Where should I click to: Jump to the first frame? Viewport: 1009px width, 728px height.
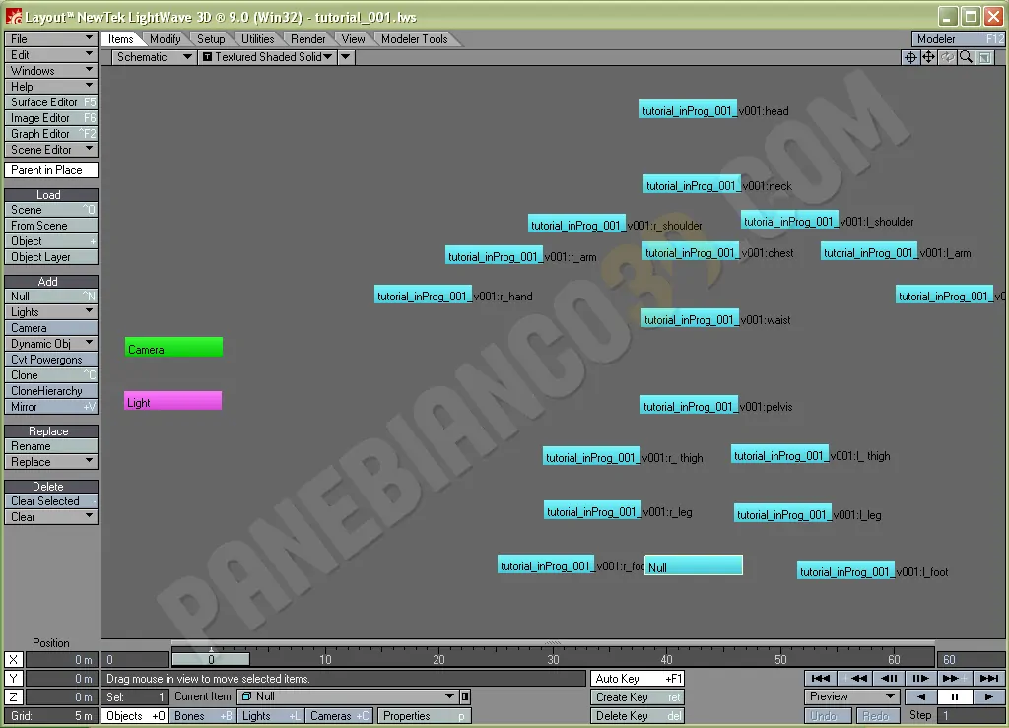coord(821,678)
